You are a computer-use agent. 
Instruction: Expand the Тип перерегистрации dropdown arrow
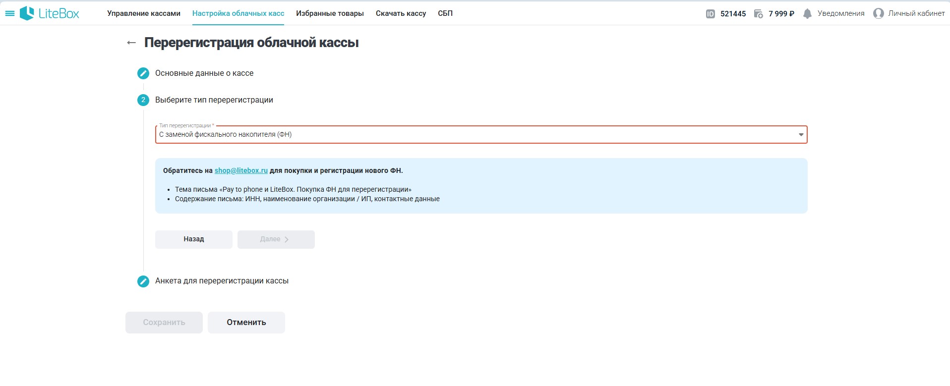tap(800, 135)
